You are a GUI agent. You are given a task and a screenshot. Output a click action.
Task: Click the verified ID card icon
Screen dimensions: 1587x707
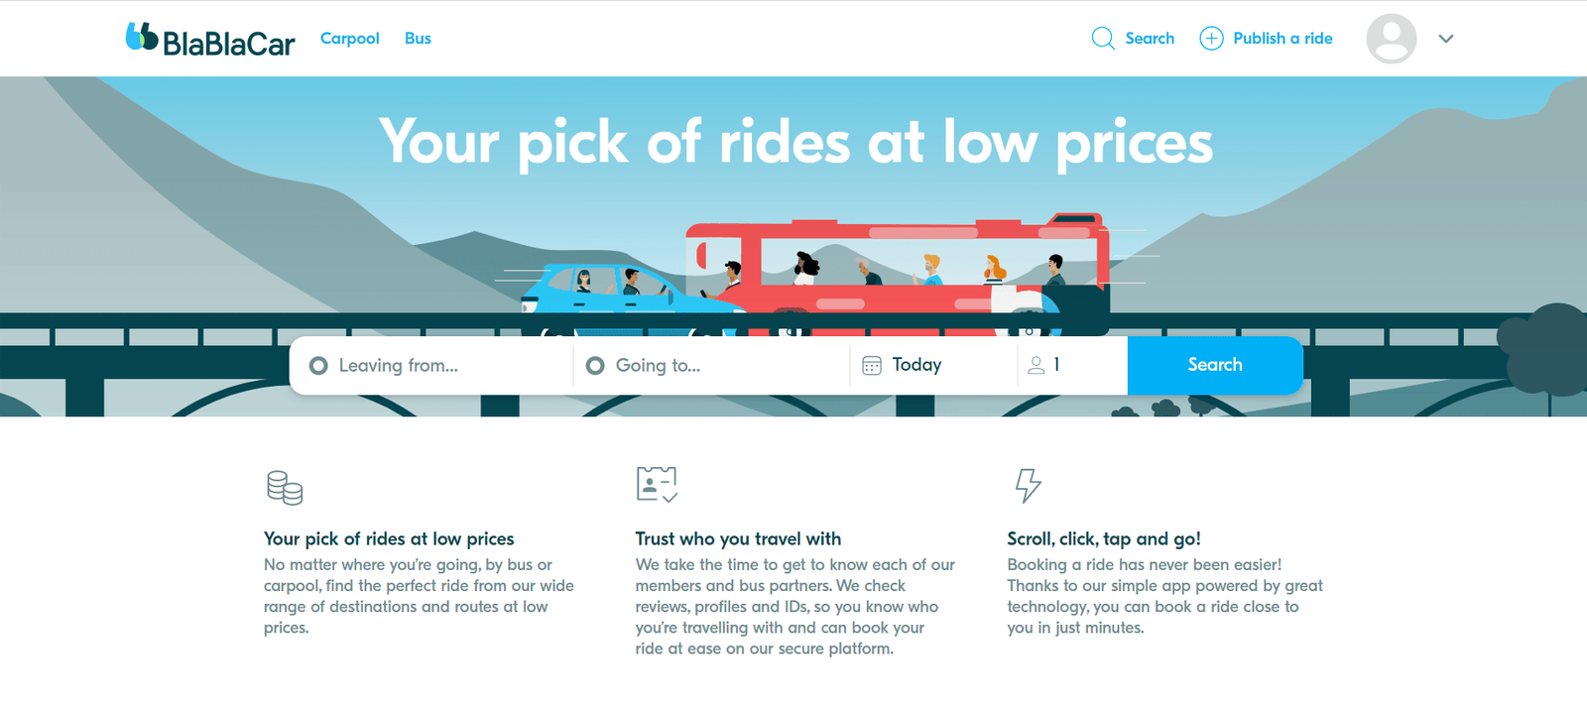(656, 485)
